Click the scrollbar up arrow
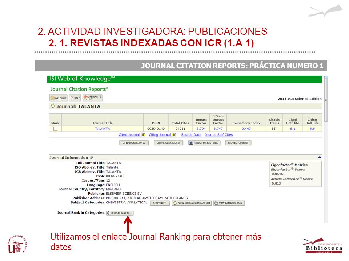This screenshot has height=261, width=349. 326,77
